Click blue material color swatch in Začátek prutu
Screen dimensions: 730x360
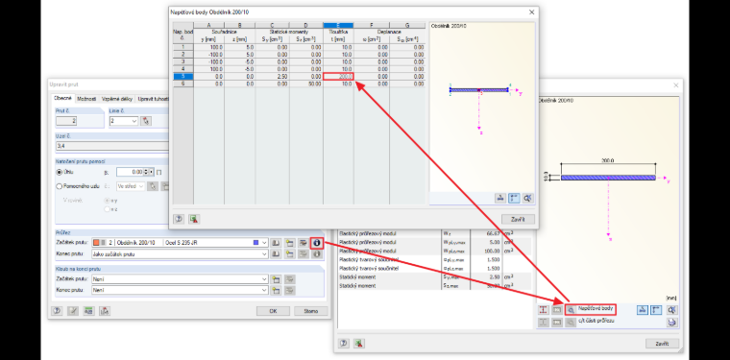tap(255, 243)
